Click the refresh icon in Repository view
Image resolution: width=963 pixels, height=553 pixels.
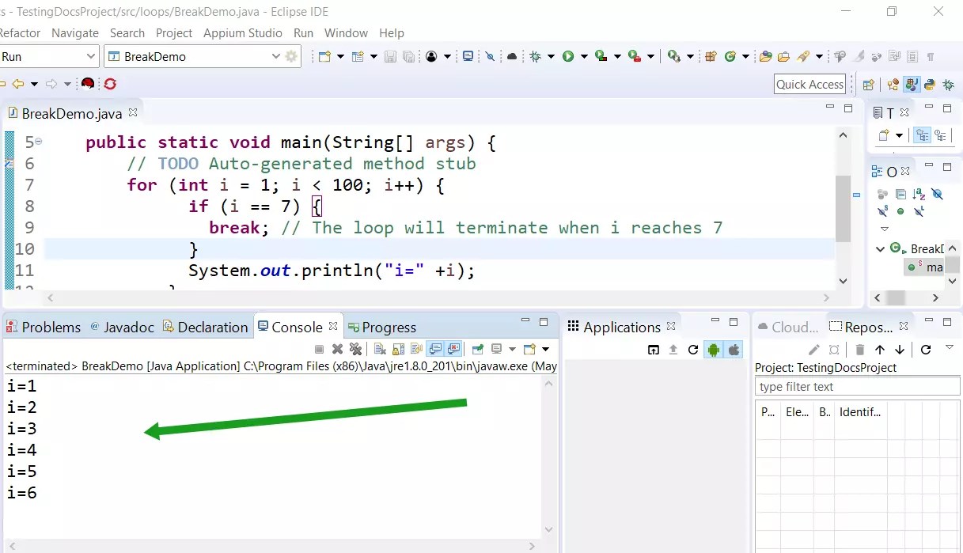[926, 350]
